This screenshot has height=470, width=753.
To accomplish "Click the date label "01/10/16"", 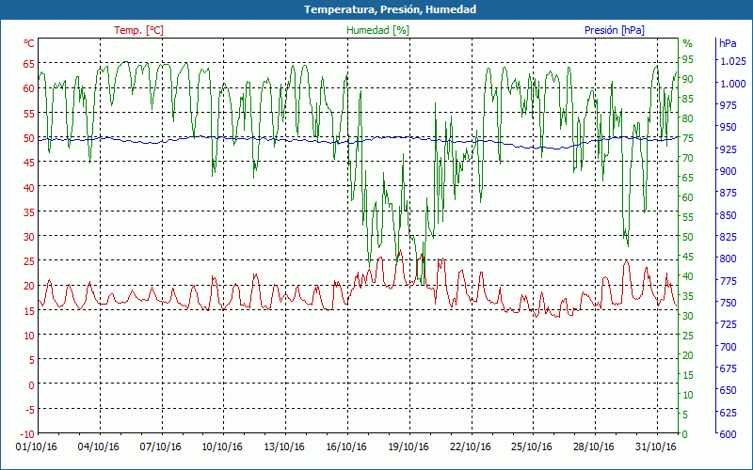I will pos(36,447).
